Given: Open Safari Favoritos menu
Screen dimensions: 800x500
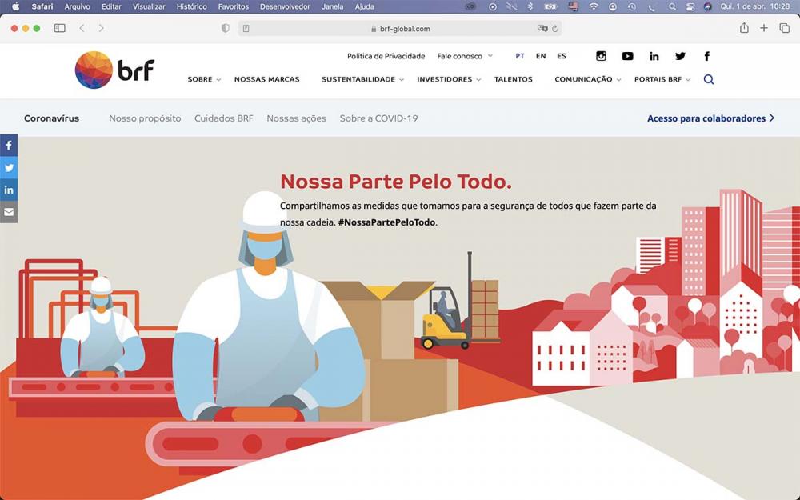Looking at the screenshot, I should point(233,6).
